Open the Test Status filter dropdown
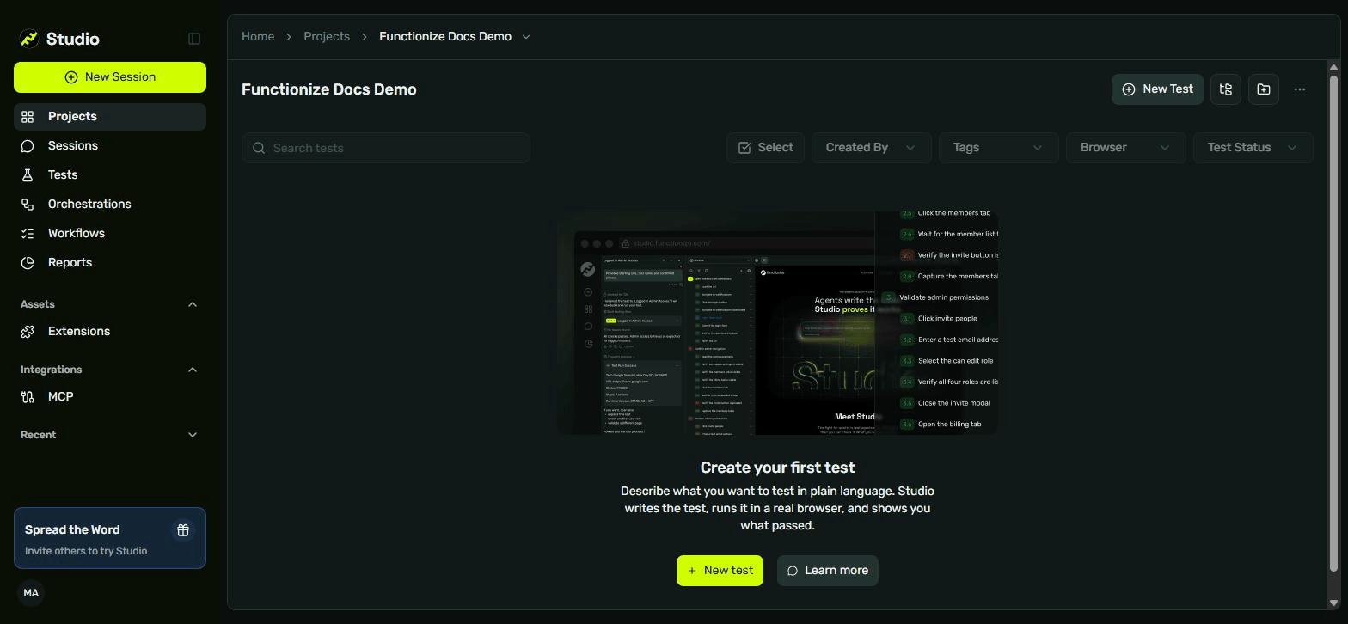1348x624 pixels. [1253, 148]
